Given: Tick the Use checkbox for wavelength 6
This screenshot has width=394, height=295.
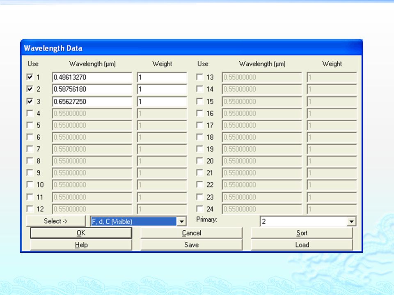Looking at the screenshot, I should [x=30, y=137].
